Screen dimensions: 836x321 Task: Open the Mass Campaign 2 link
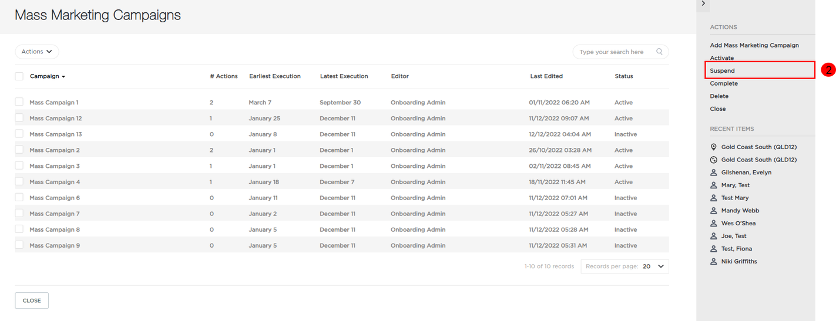pyautogui.click(x=55, y=150)
